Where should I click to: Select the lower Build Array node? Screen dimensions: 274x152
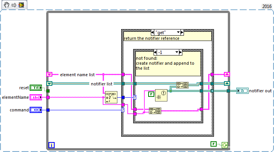click(x=155, y=111)
